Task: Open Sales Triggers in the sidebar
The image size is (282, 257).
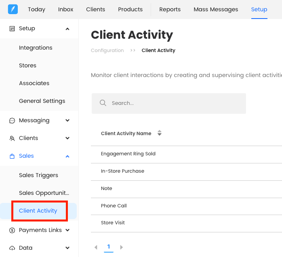Action: tap(38, 176)
